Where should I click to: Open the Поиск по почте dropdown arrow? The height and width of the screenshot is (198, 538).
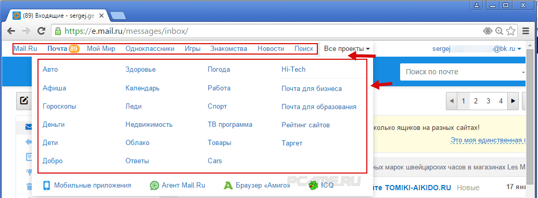tap(523, 72)
